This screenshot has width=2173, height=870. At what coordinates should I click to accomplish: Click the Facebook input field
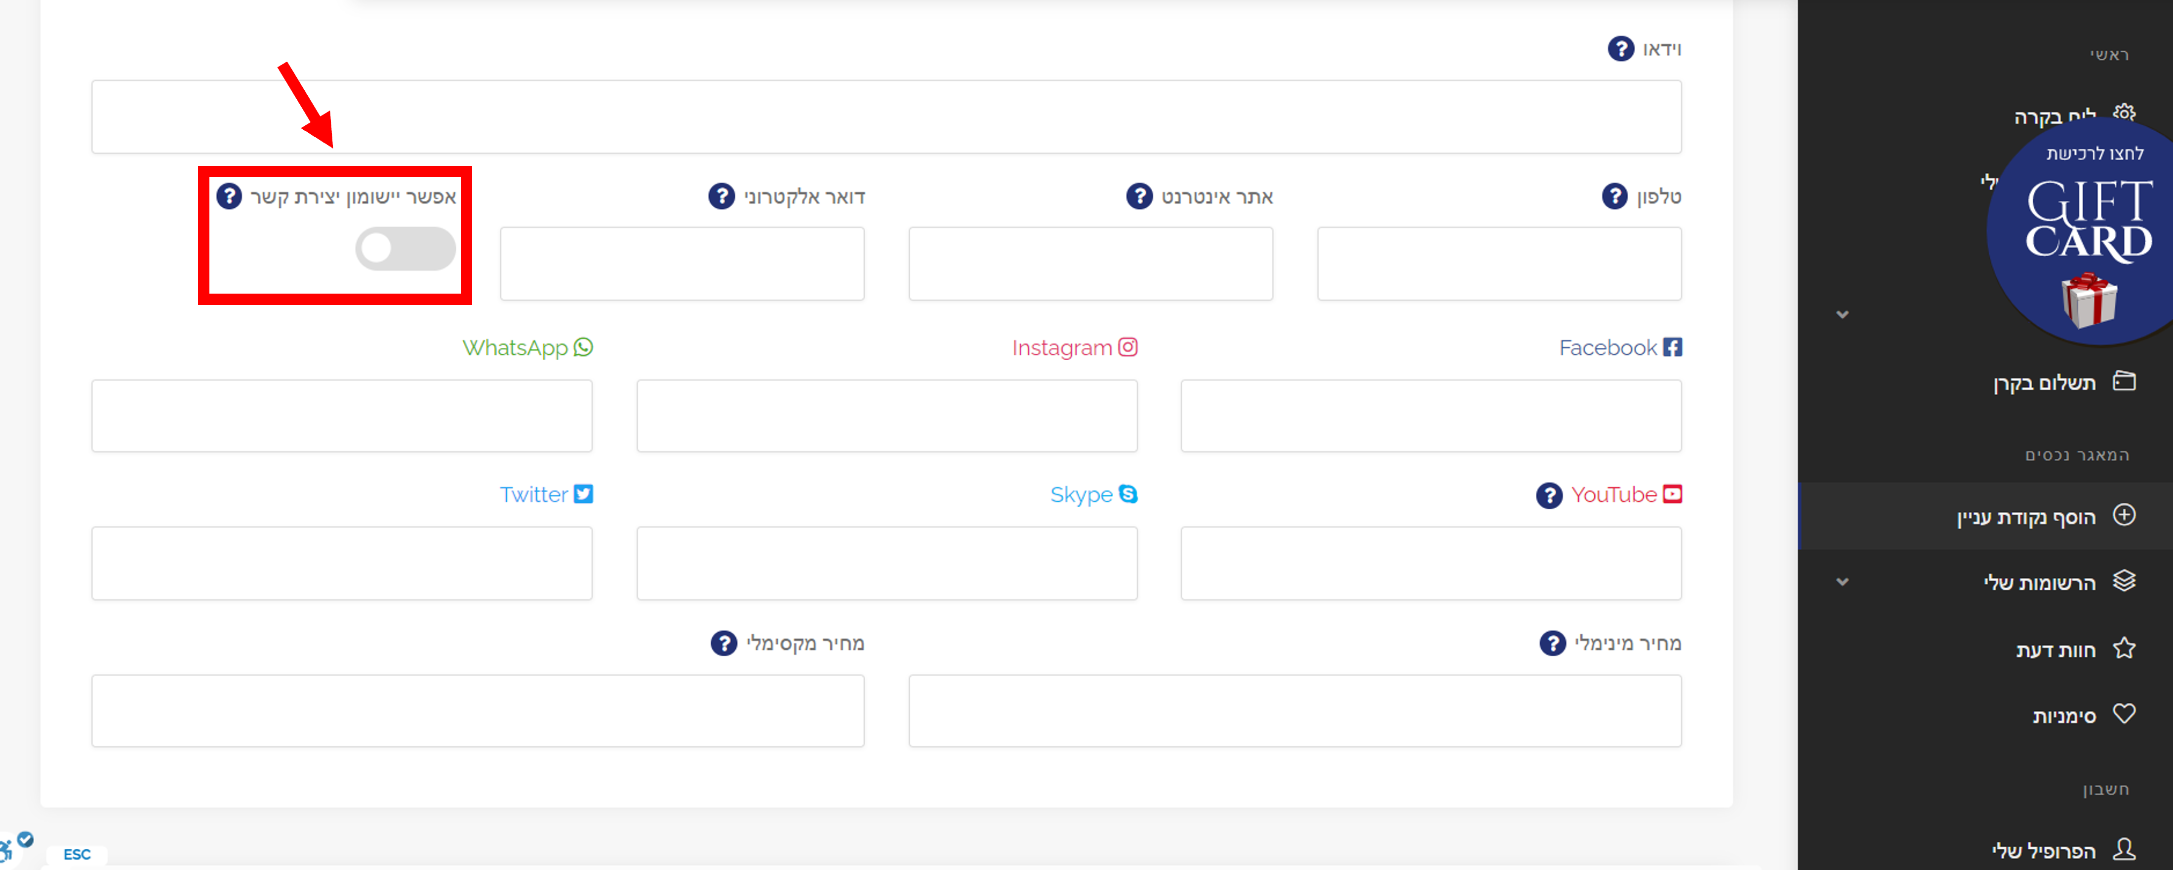tap(1431, 416)
